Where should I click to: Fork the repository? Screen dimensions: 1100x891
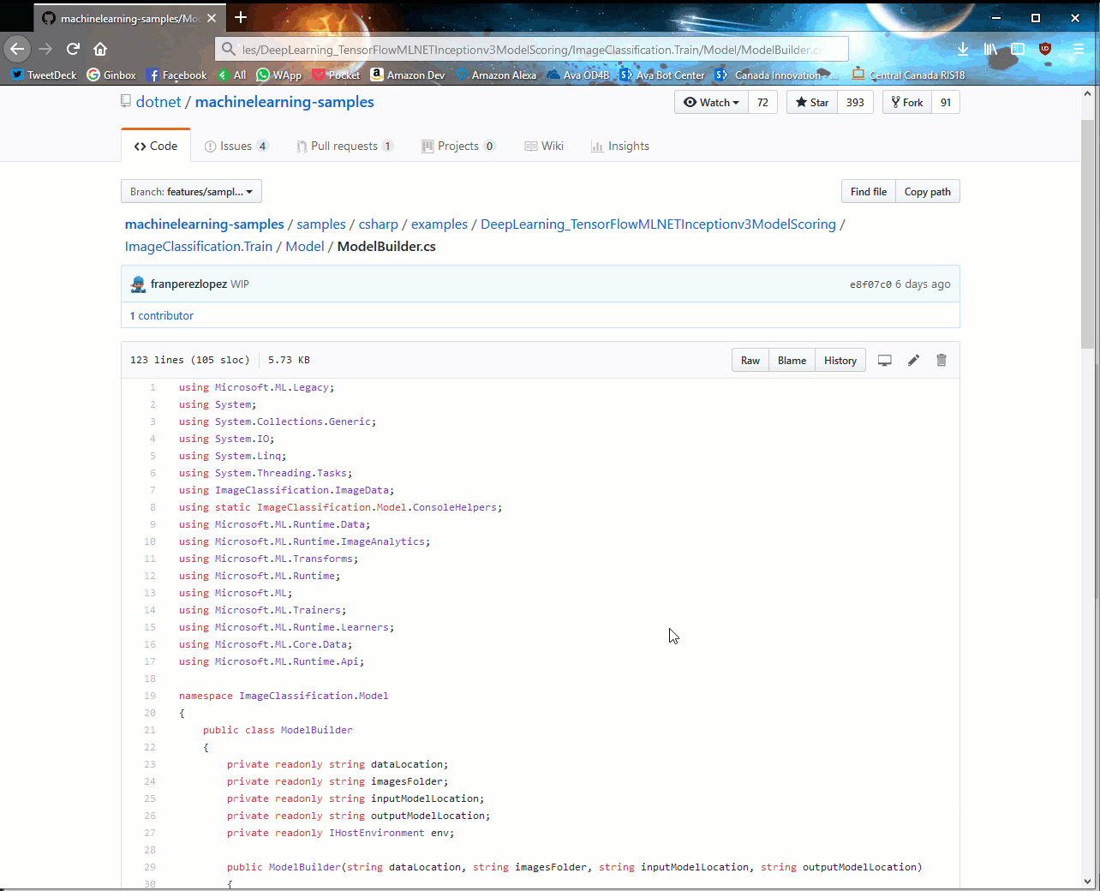pos(906,101)
